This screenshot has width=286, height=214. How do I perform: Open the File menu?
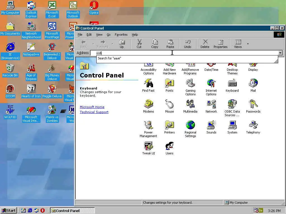point(80,35)
